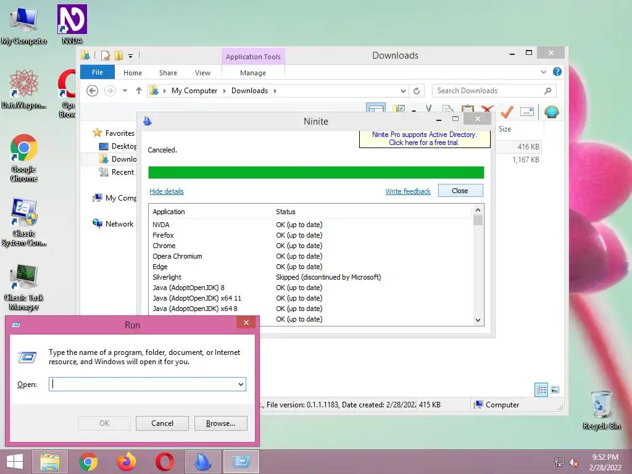Launch NVDA from desktop shortcut
The height and width of the screenshot is (474, 632).
point(72,24)
